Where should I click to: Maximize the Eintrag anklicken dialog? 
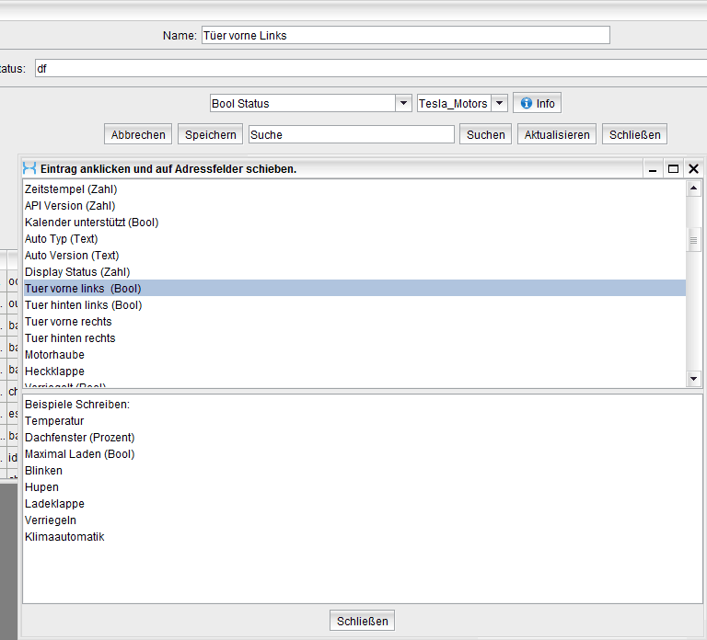[673, 169]
